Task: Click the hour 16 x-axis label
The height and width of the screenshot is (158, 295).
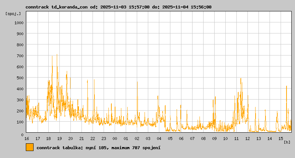Action: (x=27, y=139)
